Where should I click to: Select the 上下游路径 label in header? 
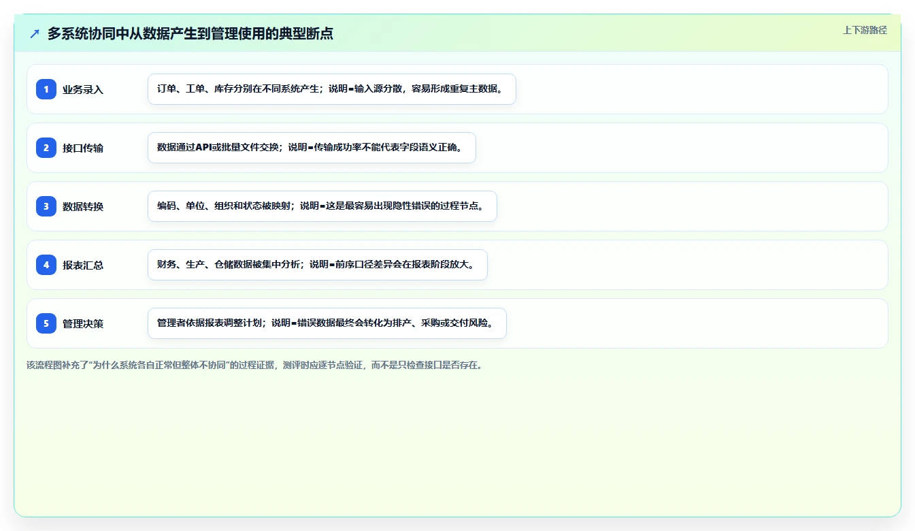[x=865, y=30]
